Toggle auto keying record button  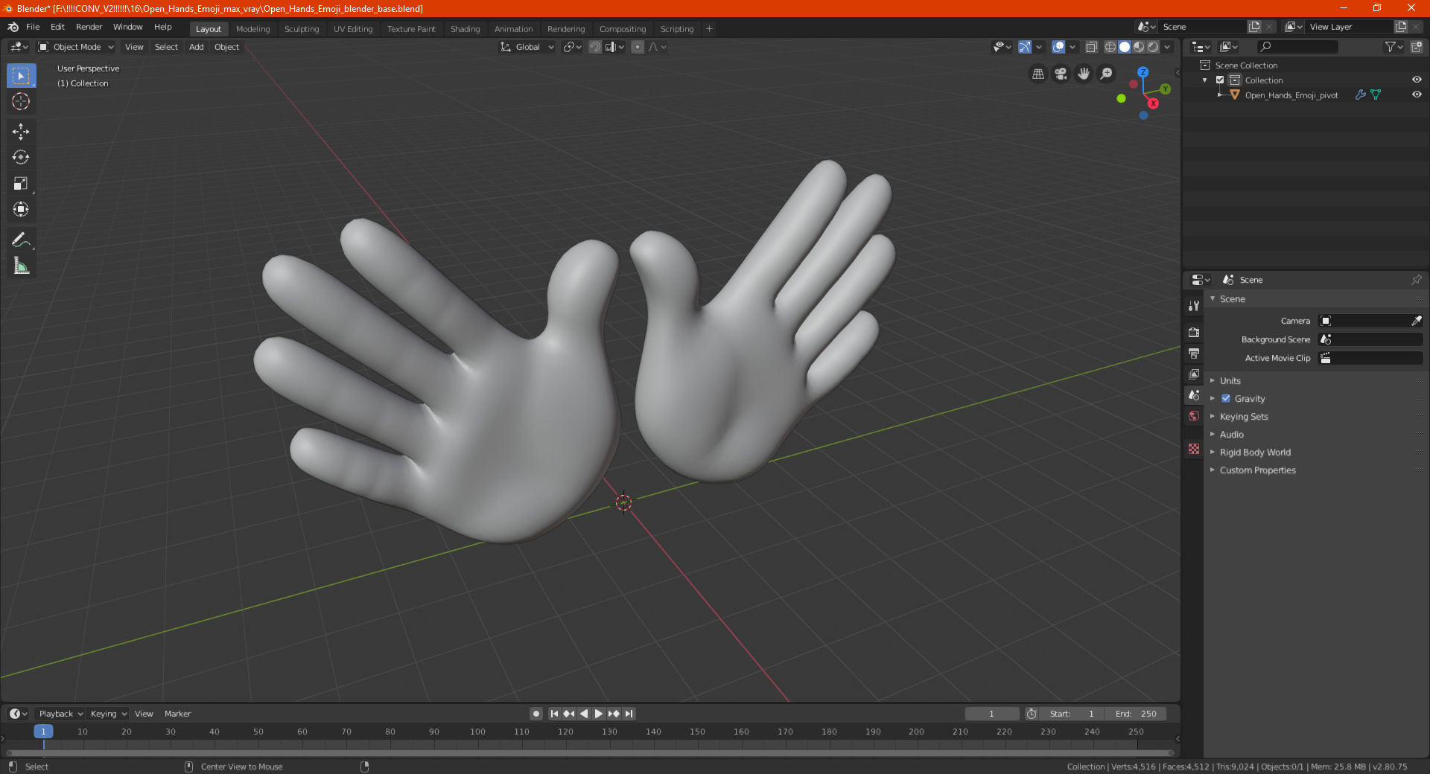536,714
